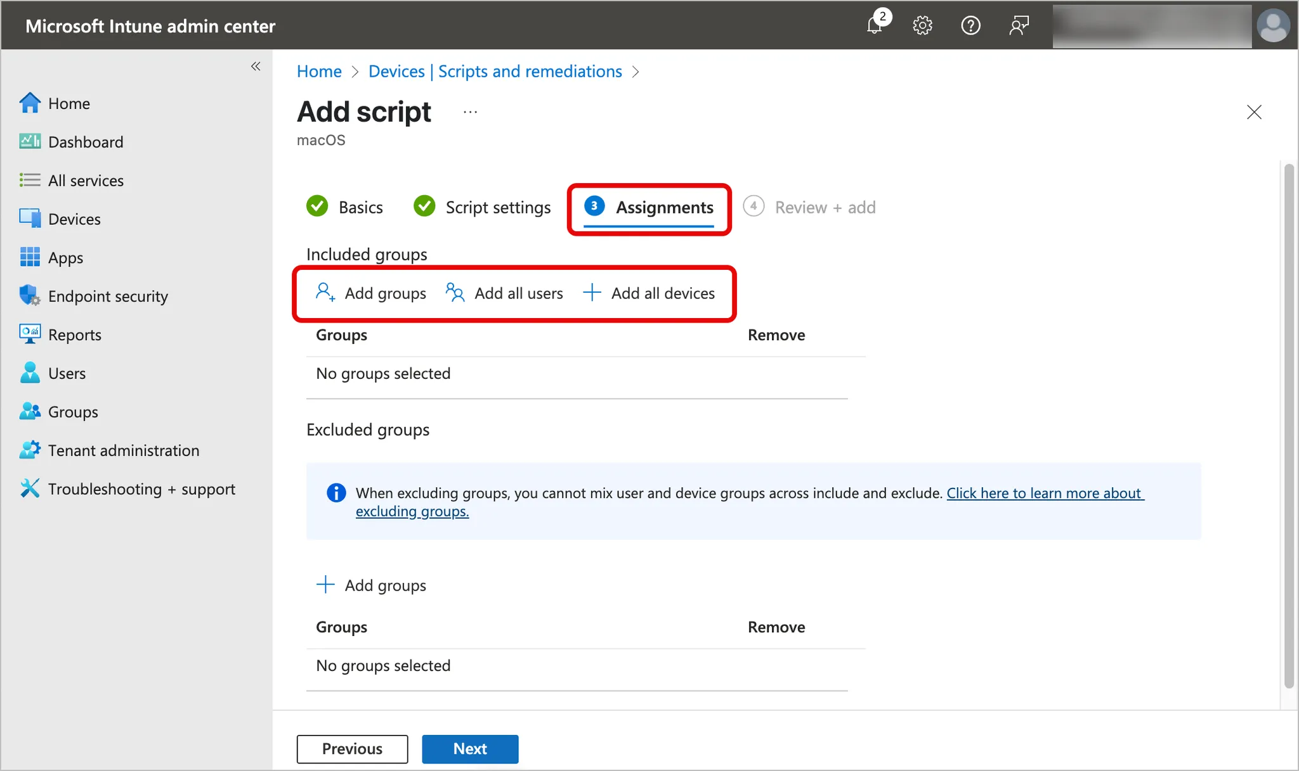Open Tenant administration in sidebar

tap(123, 450)
